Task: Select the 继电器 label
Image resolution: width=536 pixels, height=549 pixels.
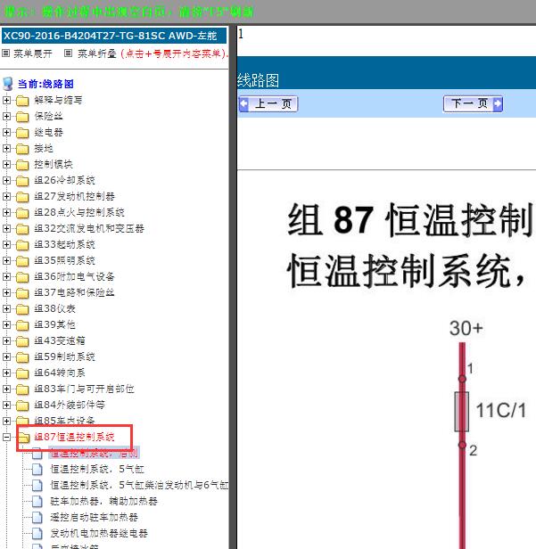Action: [48, 132]
